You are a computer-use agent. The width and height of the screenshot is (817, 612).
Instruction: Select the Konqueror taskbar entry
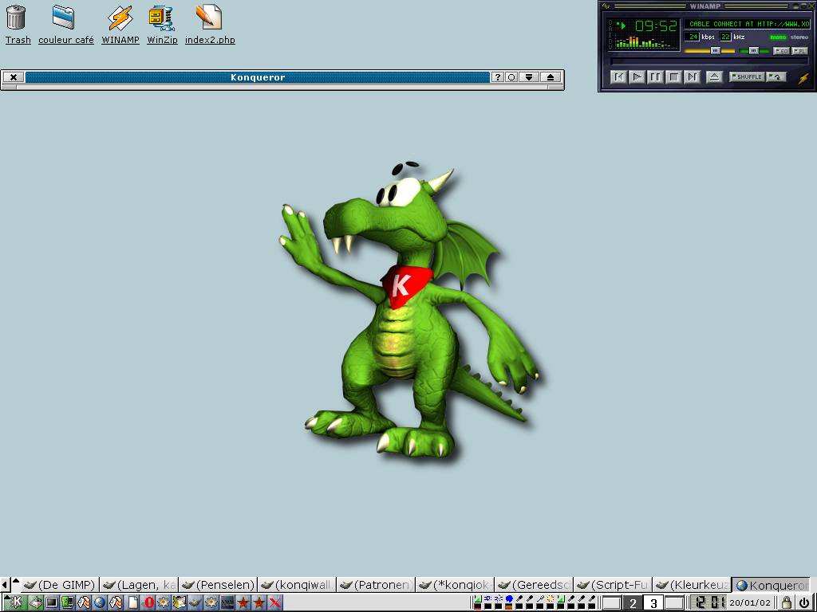772,585
